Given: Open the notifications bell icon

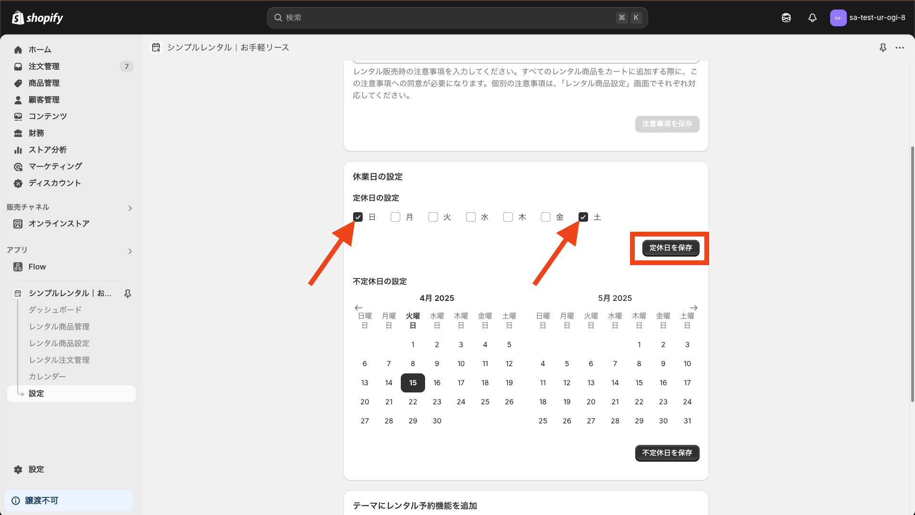Looking at the screenshot, I should pyautogui.click(x=813, y=18).
